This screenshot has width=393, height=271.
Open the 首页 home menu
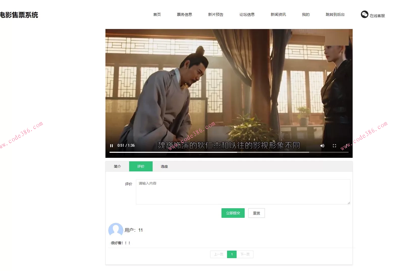[157, 15]
